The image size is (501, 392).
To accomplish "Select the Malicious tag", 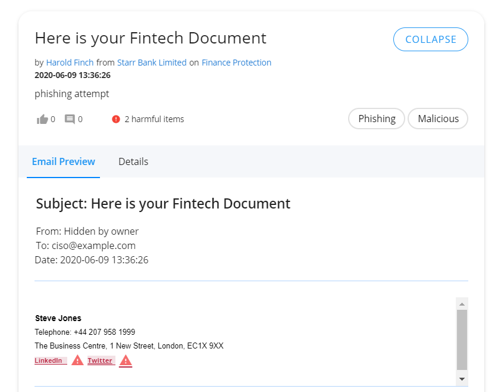I will click(438, 119).
